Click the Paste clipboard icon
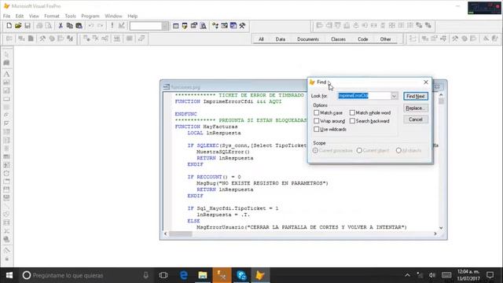Viewport: 503px width, 283px height. point(79,26)
